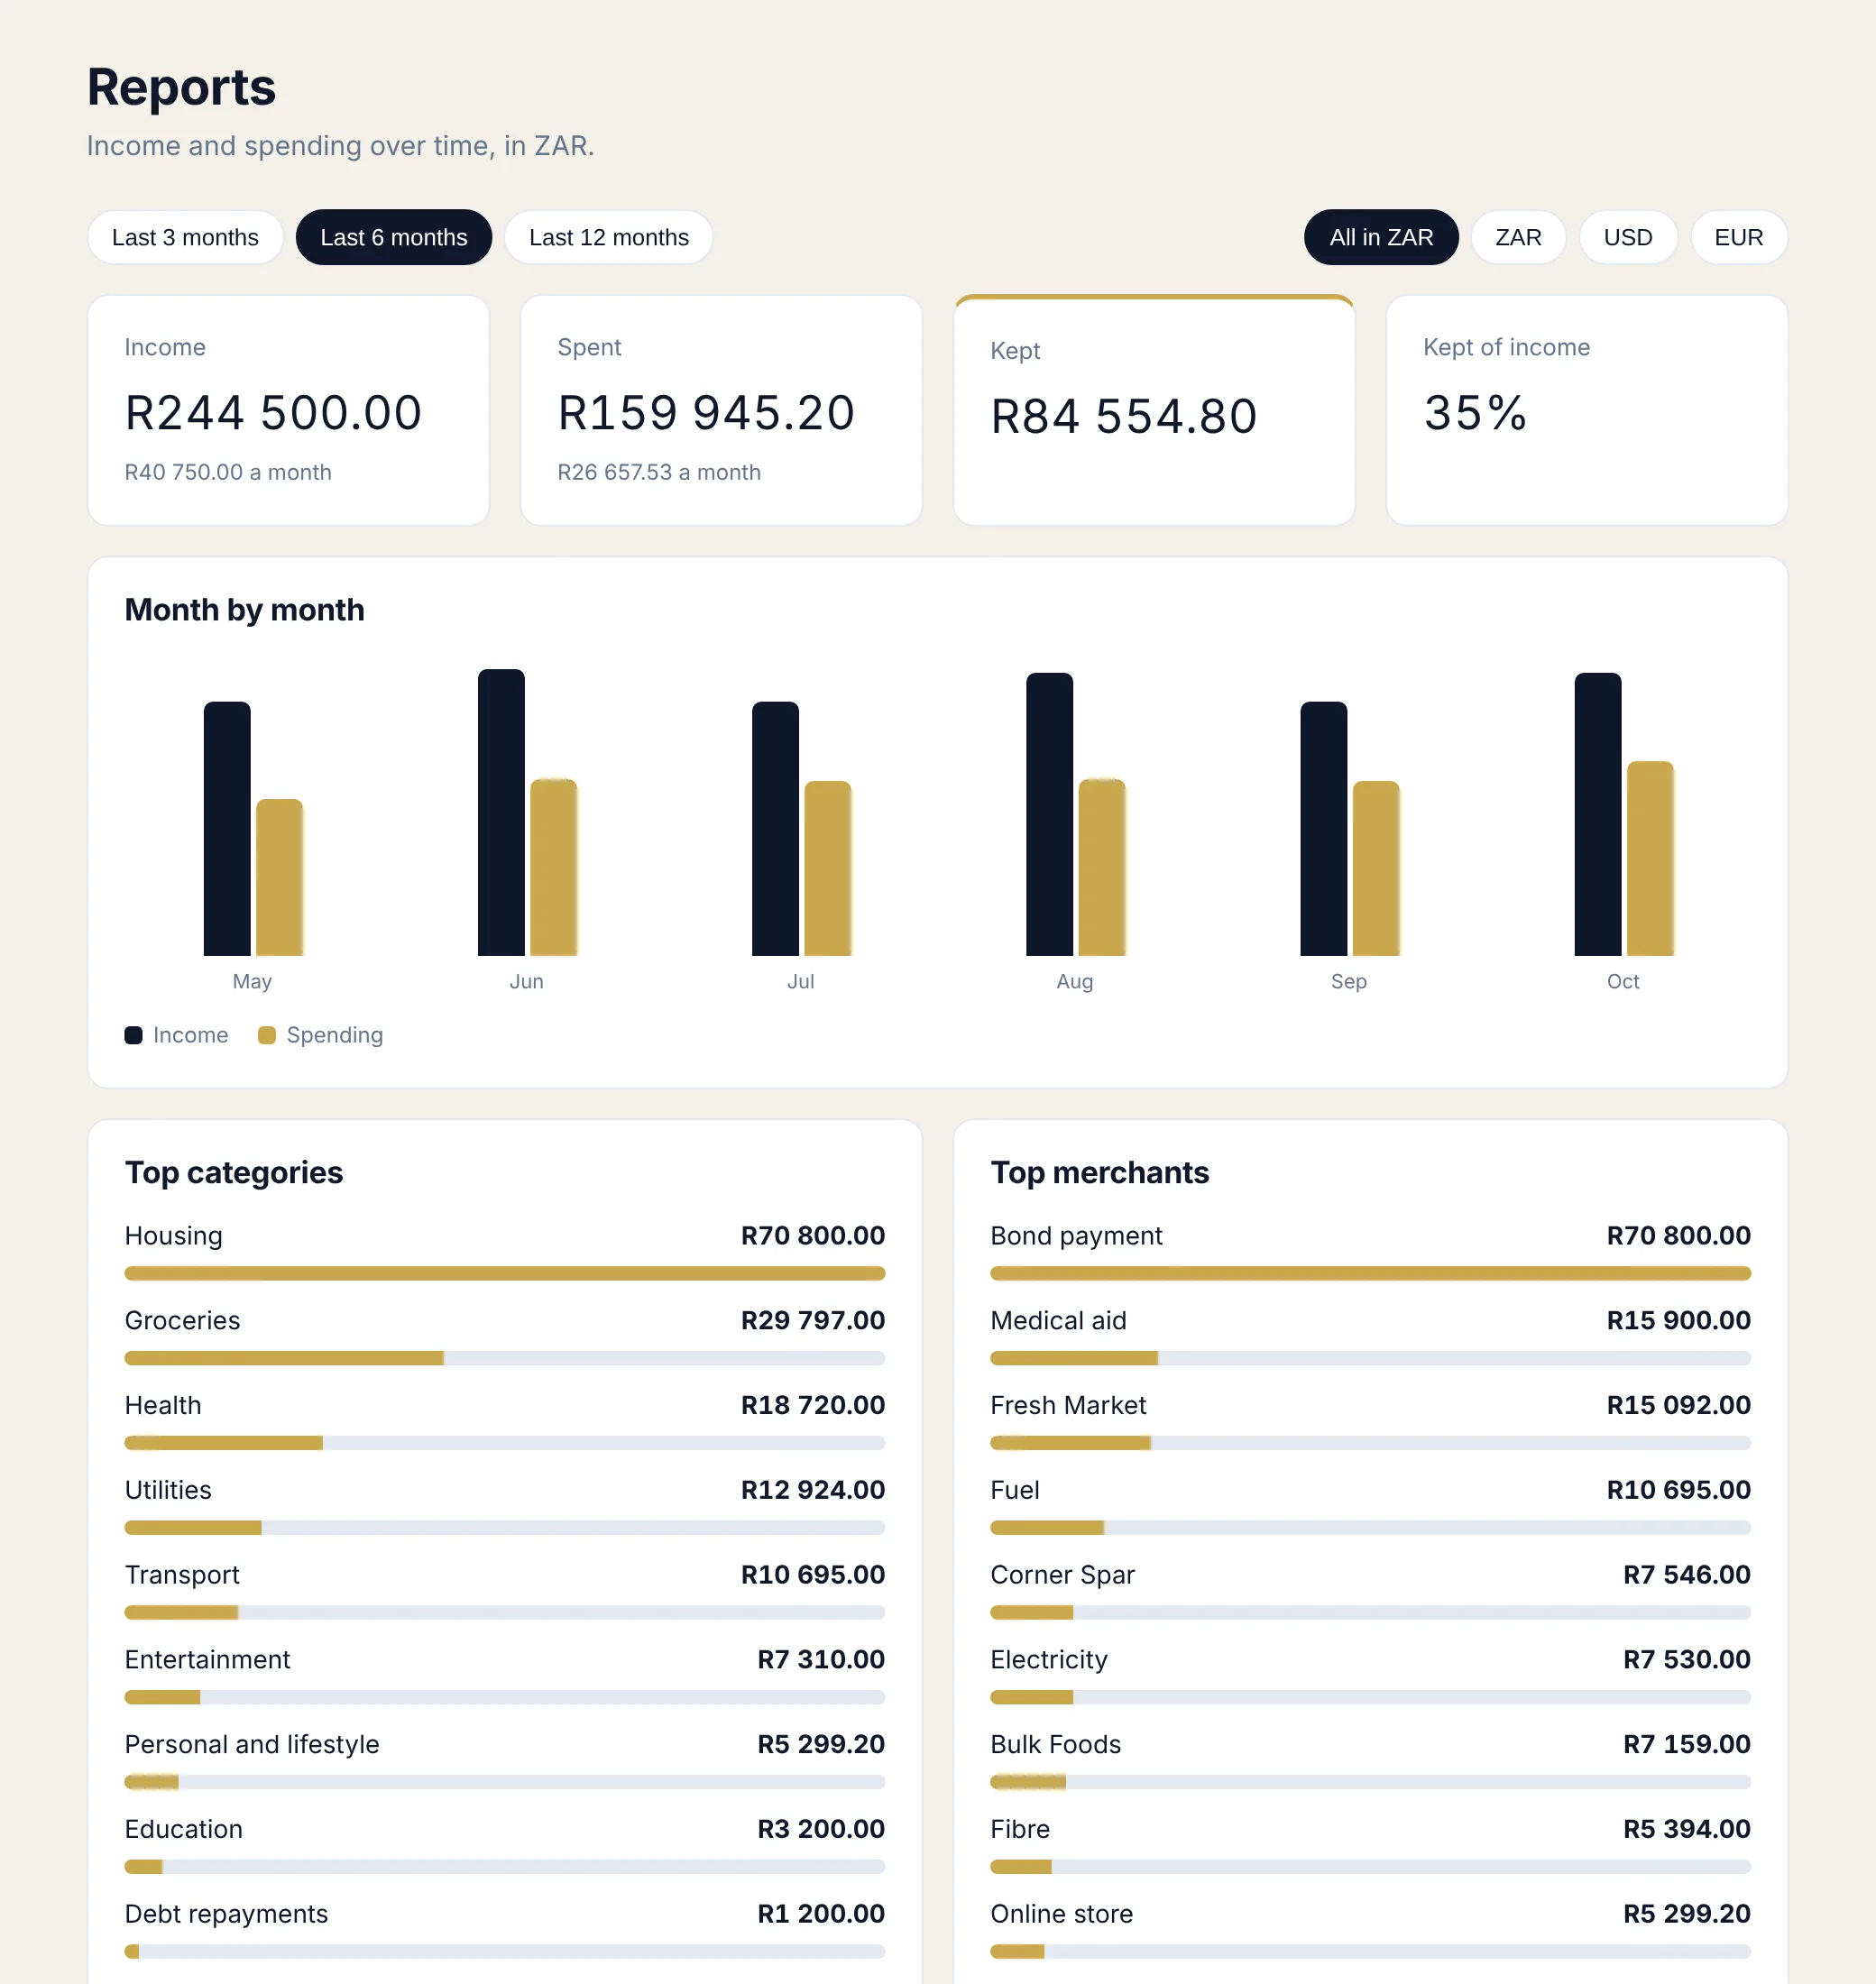The width and height of the screenshot is (1876, 1984).
Task: Filter by ZAR currency only
Action: point(1517,237)
